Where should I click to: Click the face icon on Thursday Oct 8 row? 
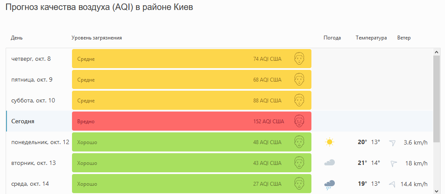299,59
